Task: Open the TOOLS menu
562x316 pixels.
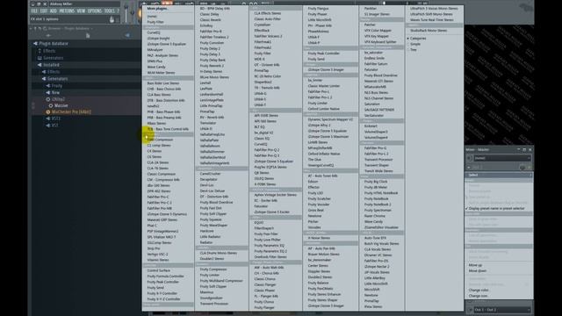Action: tap(109, 11)
